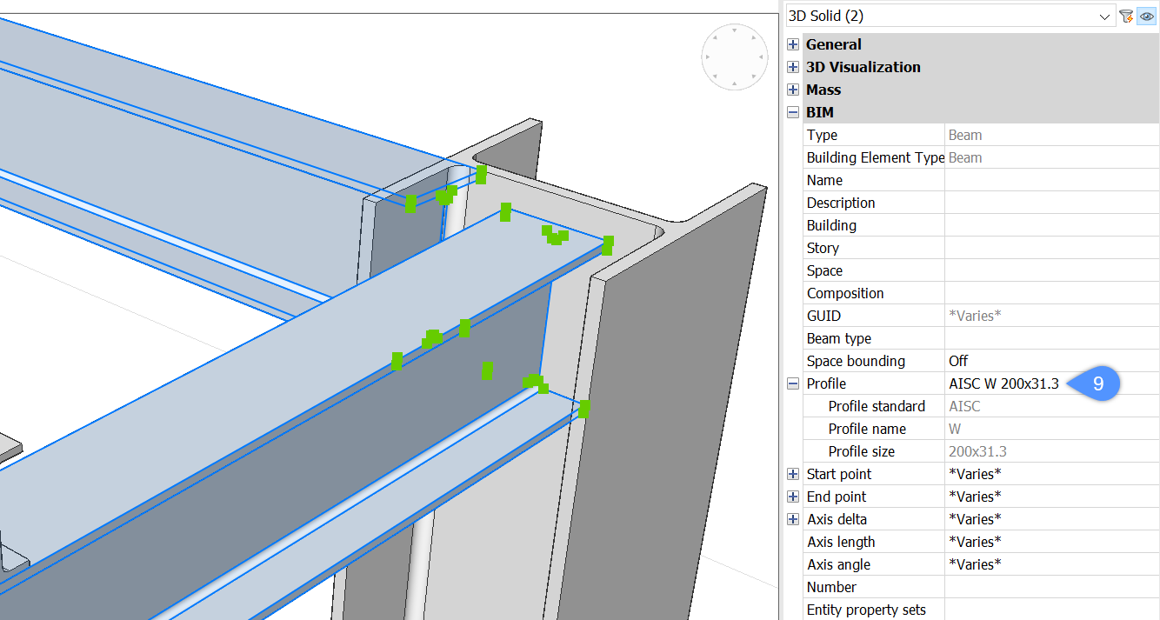Click the Description value field

(1050, 203)
